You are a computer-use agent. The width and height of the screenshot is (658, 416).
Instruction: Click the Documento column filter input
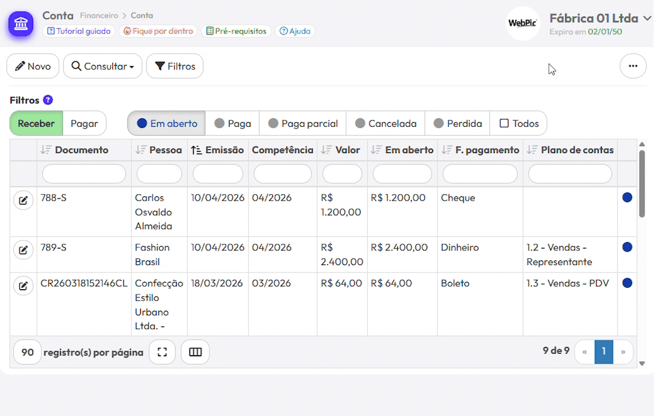[84, 174]
